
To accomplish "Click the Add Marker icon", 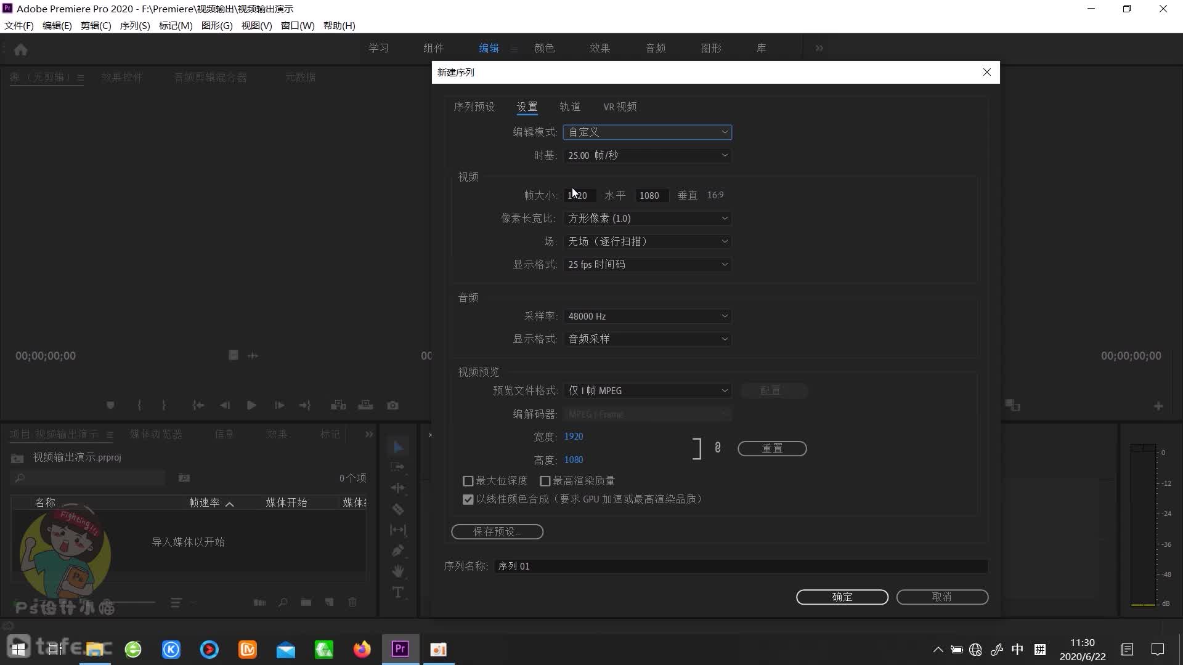I will click(110, 405).
